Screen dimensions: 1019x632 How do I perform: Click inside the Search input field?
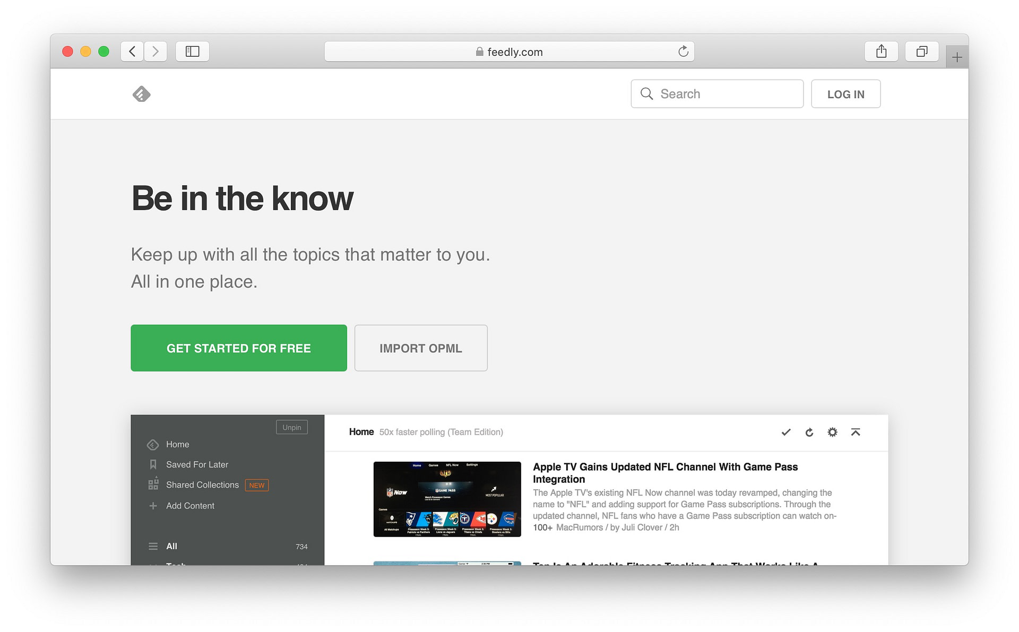click(716, 93)
